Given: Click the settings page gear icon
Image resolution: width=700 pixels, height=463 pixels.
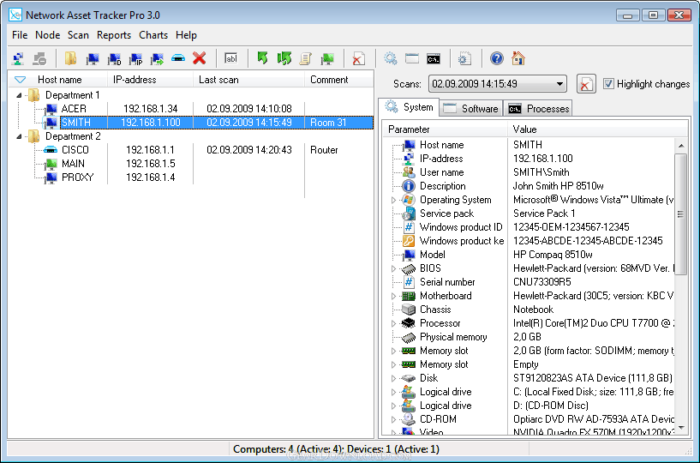Looking at the screenshot, I should pyautogui.click(x=464, y=58).
